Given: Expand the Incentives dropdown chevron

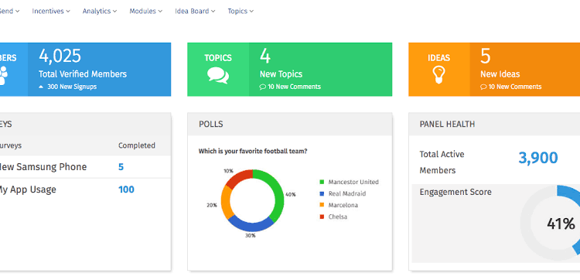Looking at the screenshot, I should click(68, 12).
